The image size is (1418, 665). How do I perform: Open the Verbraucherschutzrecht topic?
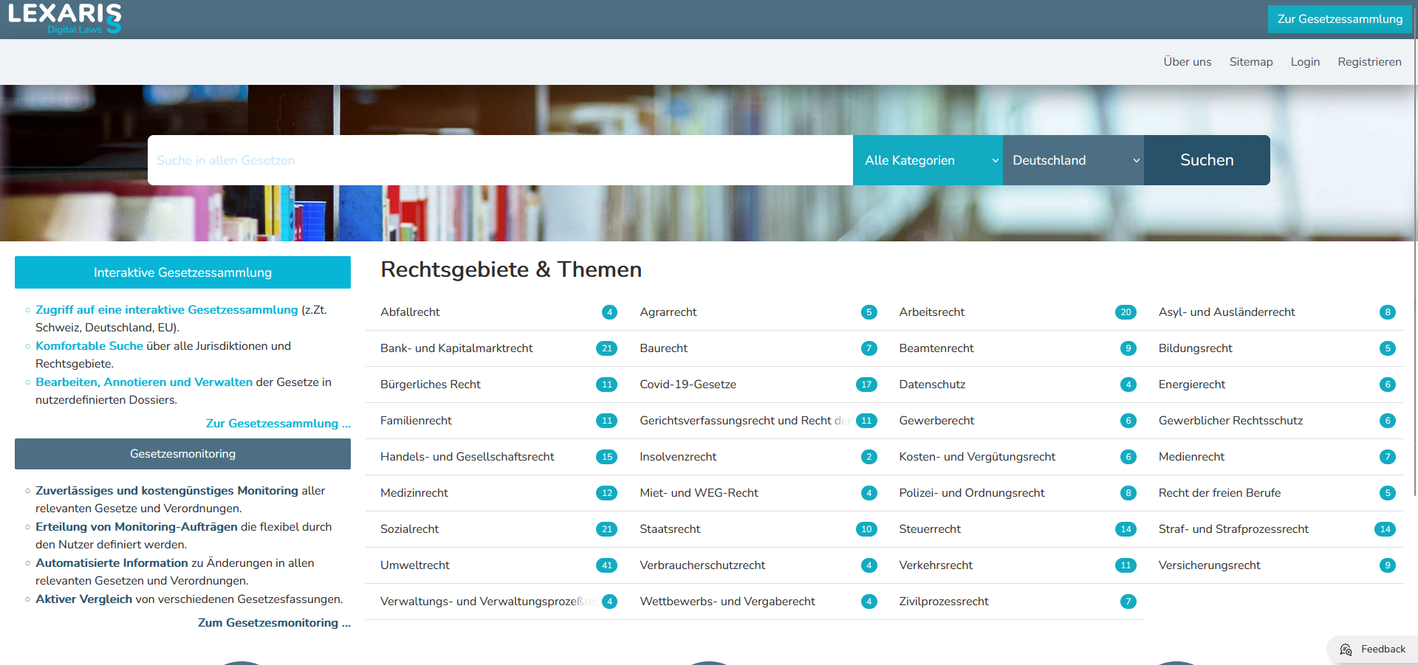pos(702,565)
